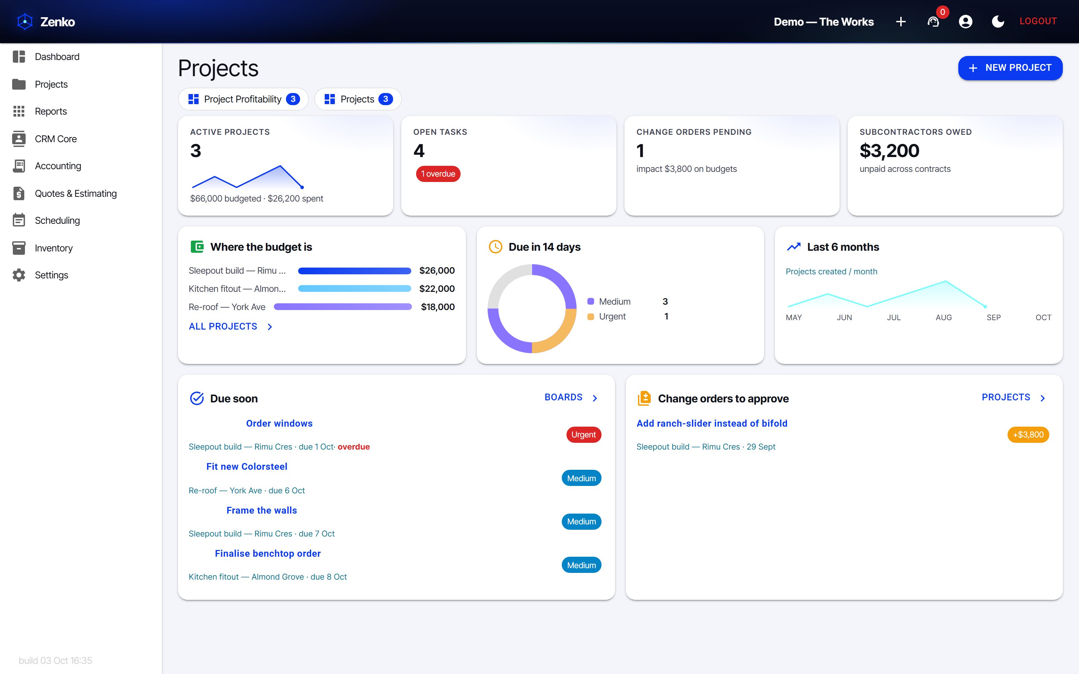Open support headset notifications icon
1079x674 pixels.
coord(933,21)
